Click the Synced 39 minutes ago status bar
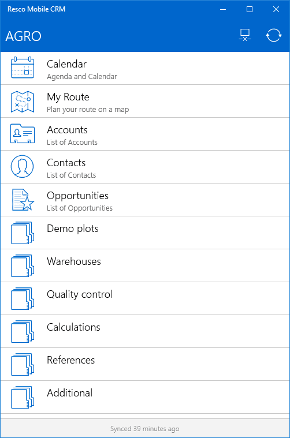Viewport: 290px width, 438px height. click(x=145, y=429)
